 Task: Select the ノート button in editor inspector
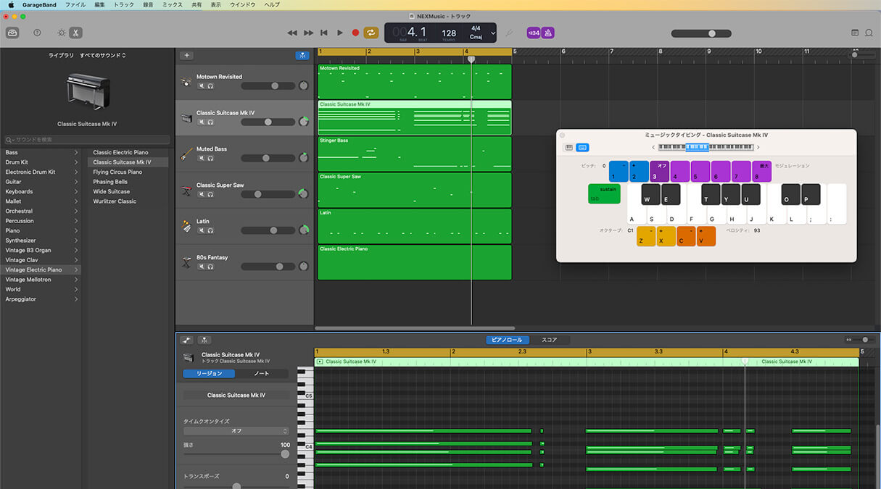click(x=262, y=374)
